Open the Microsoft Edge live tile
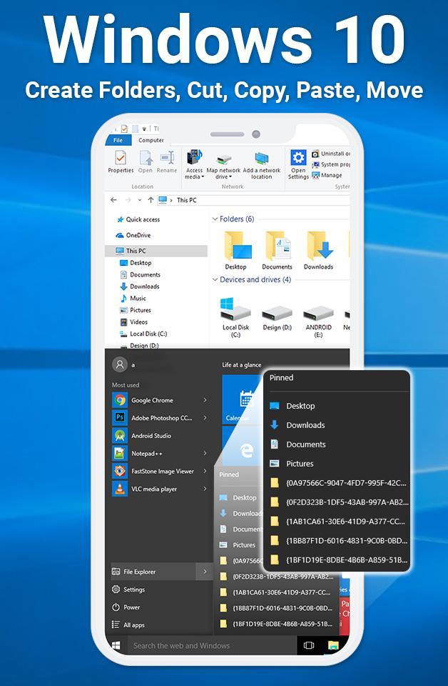 (x=241, y=446)
